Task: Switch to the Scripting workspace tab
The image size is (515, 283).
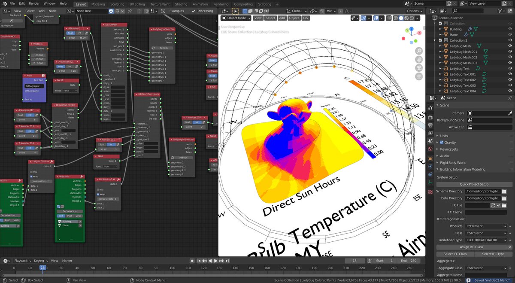Action: tap(264, 4)
